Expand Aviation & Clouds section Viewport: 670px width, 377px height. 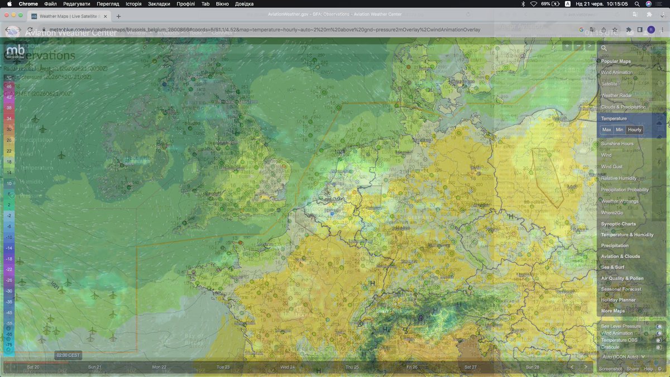620,256
